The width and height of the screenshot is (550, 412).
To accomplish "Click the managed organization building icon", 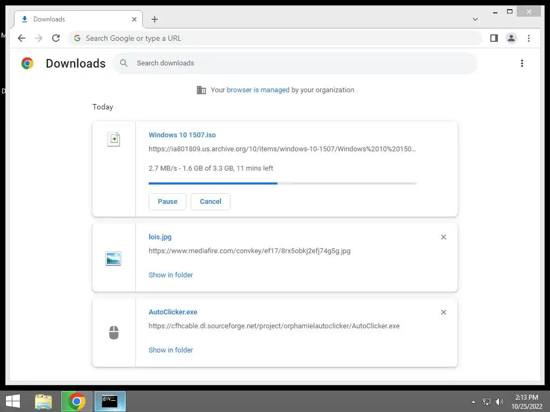I will [x=201, y=90].
